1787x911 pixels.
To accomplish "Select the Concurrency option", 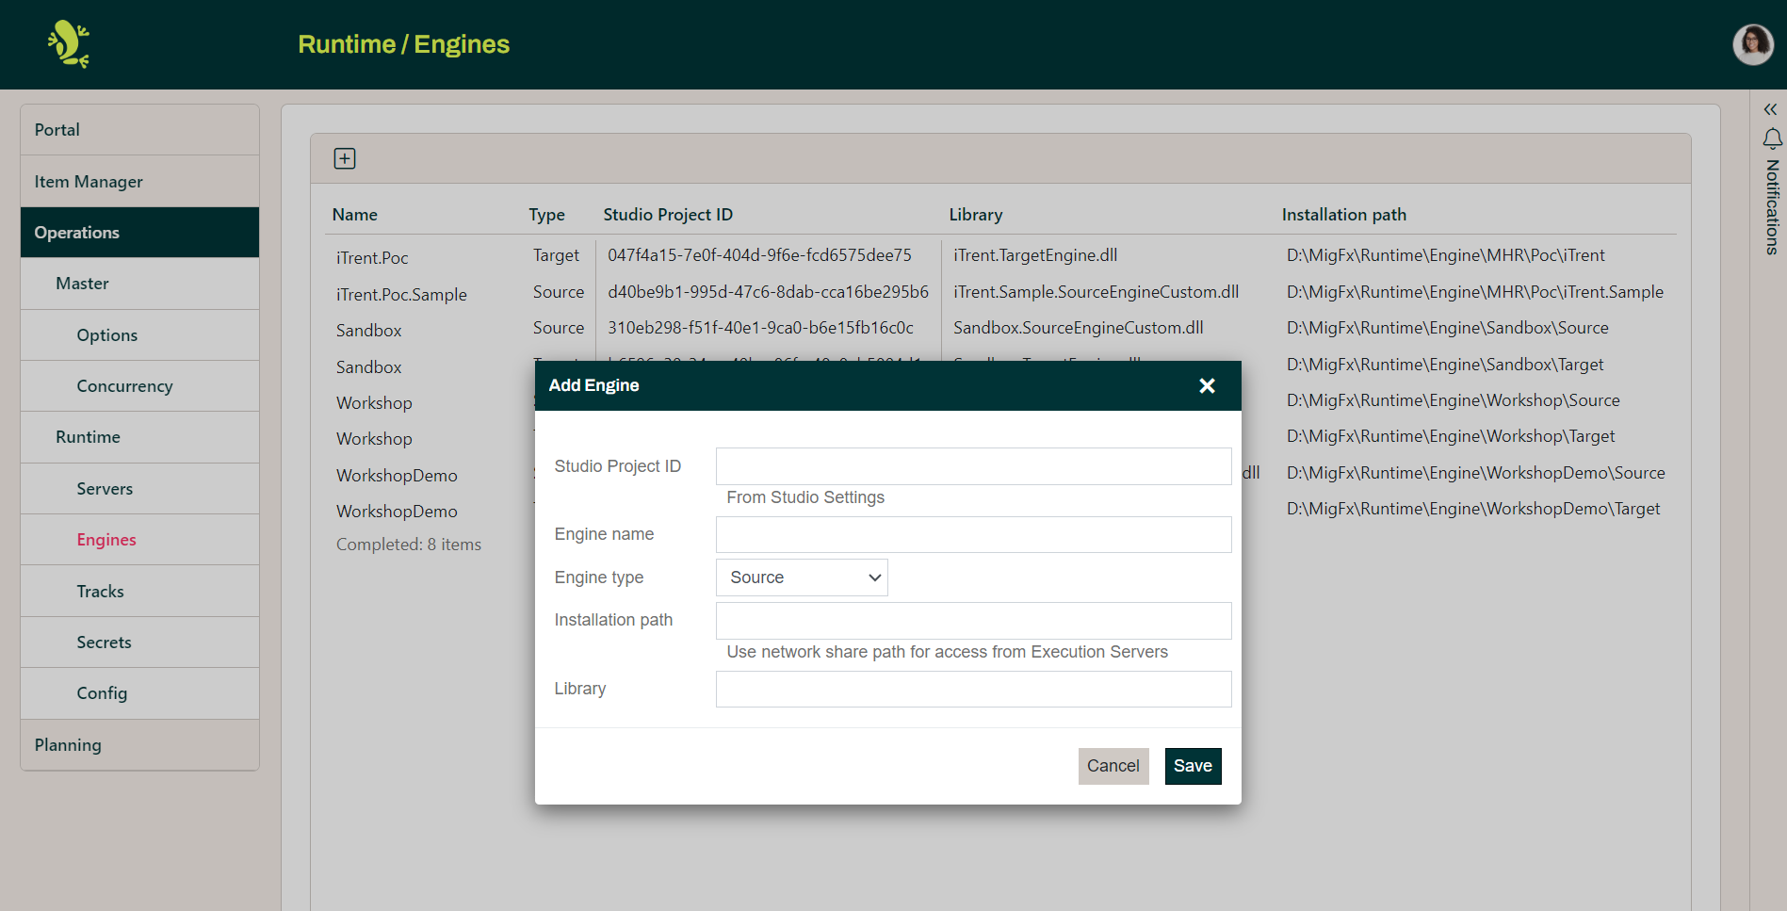I will pos(124,385).
